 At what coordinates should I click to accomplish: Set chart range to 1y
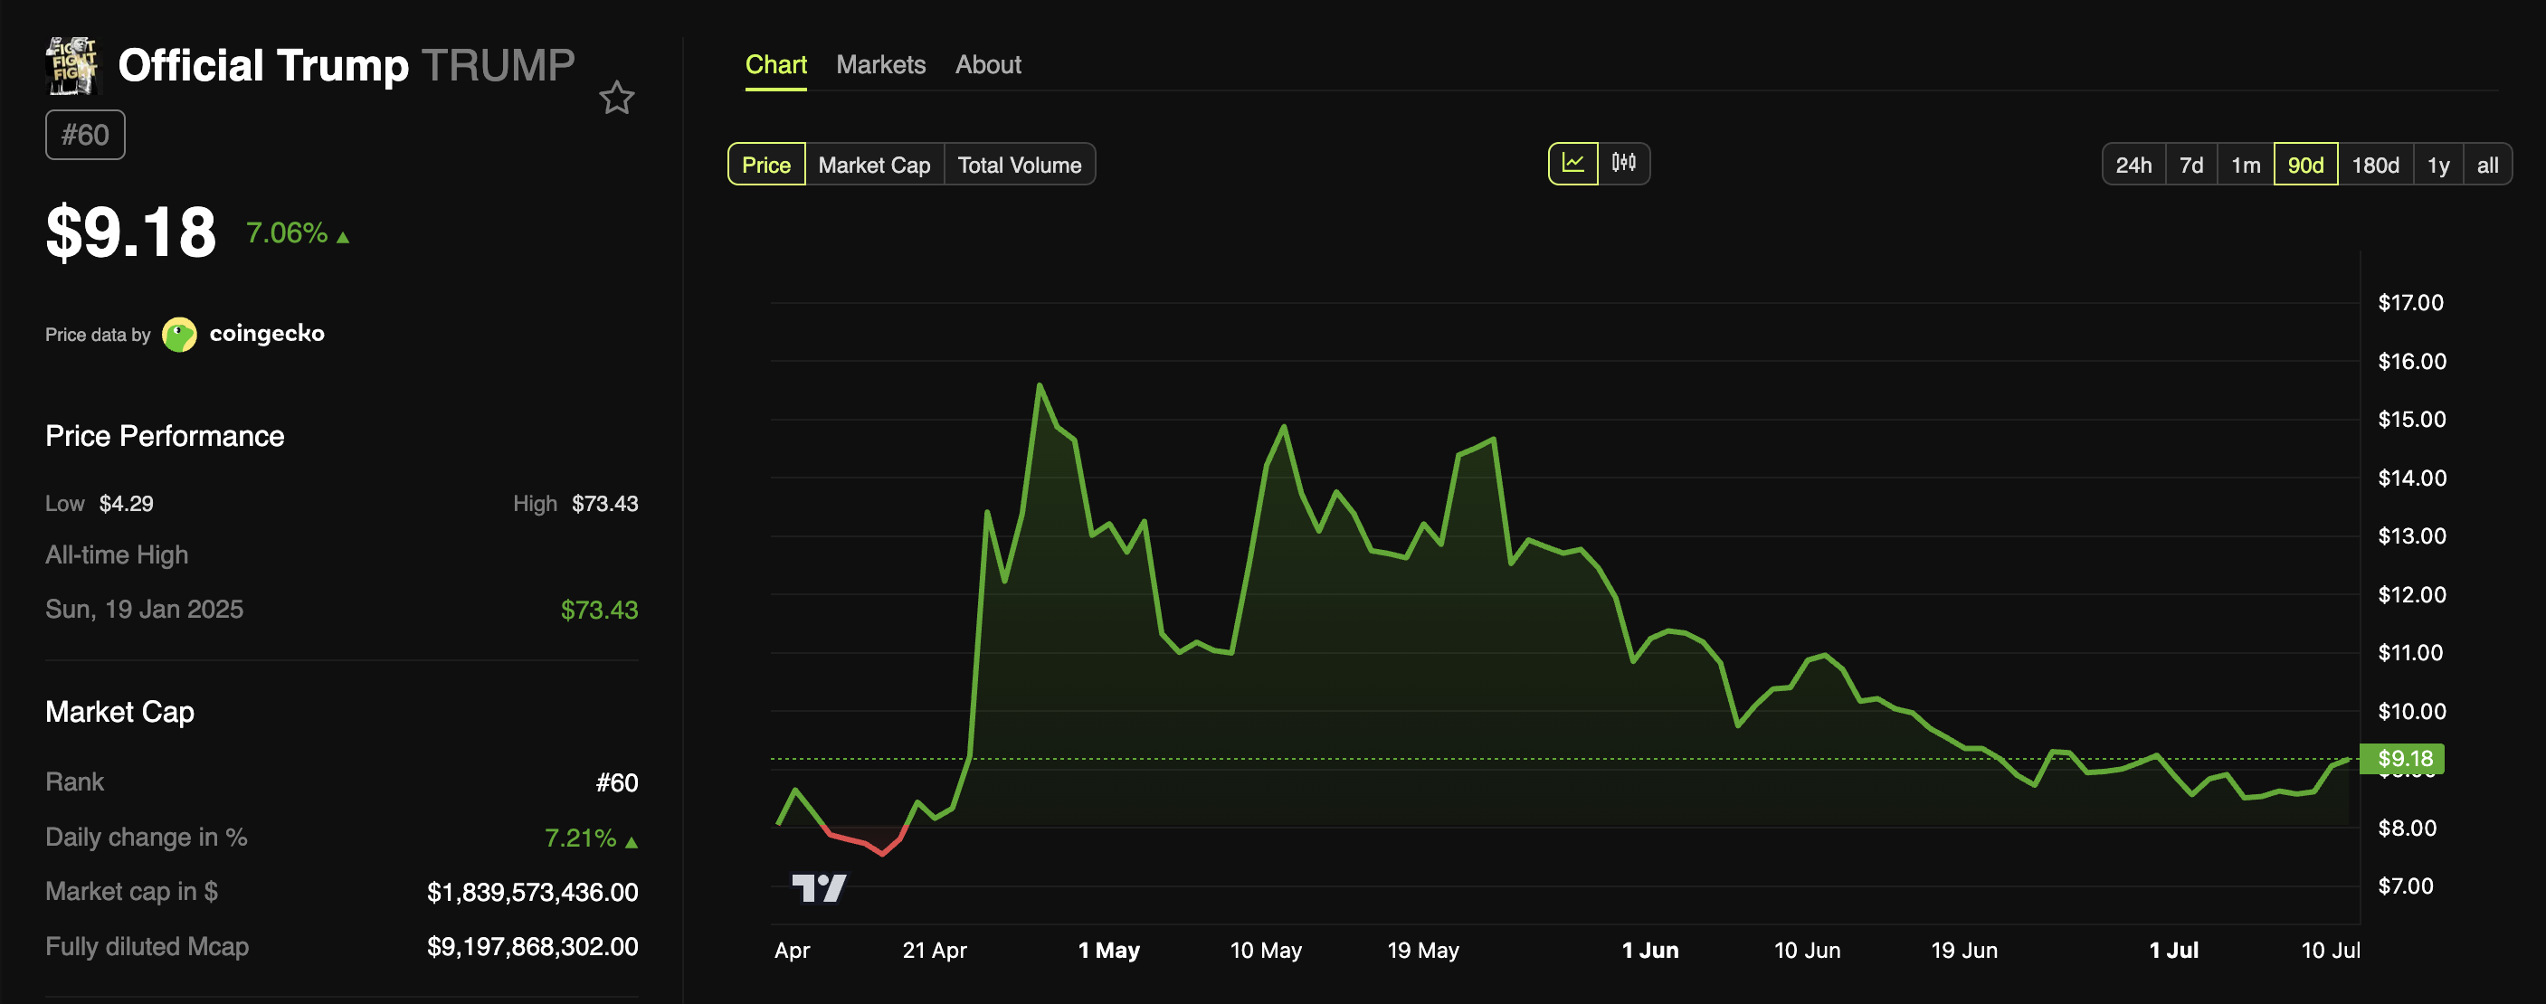[x=2437, y=165]
